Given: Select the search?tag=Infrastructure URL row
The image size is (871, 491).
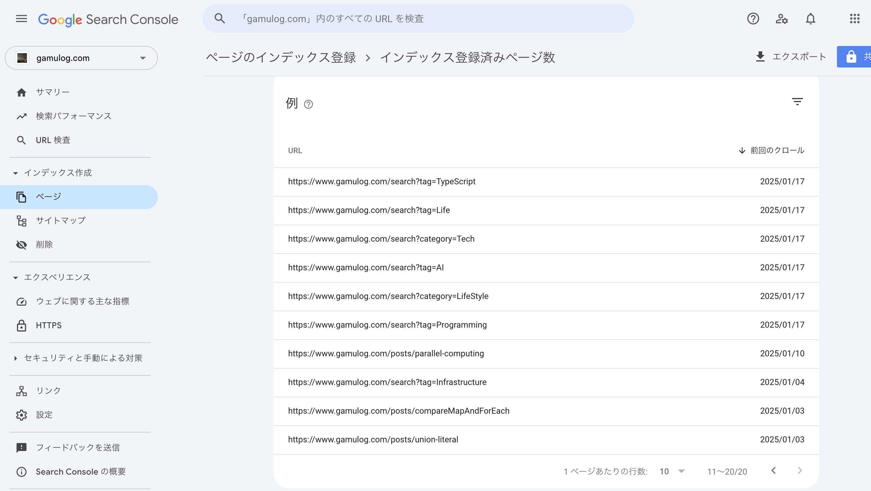Looking at the screenshot, I should (546, 383).
